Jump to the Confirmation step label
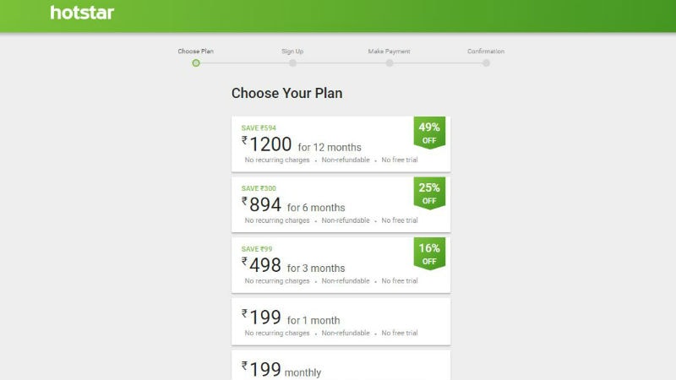 [486, 52]
